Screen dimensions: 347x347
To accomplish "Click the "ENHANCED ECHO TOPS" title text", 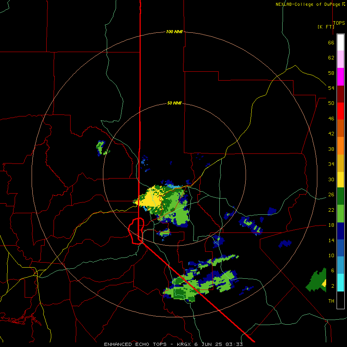I will 135,344.
